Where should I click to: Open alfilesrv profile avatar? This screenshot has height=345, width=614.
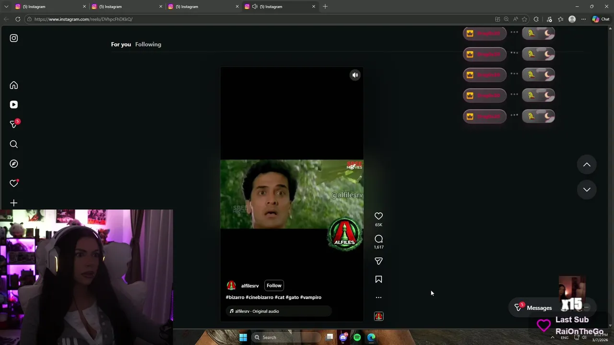[x=231, y=286]
